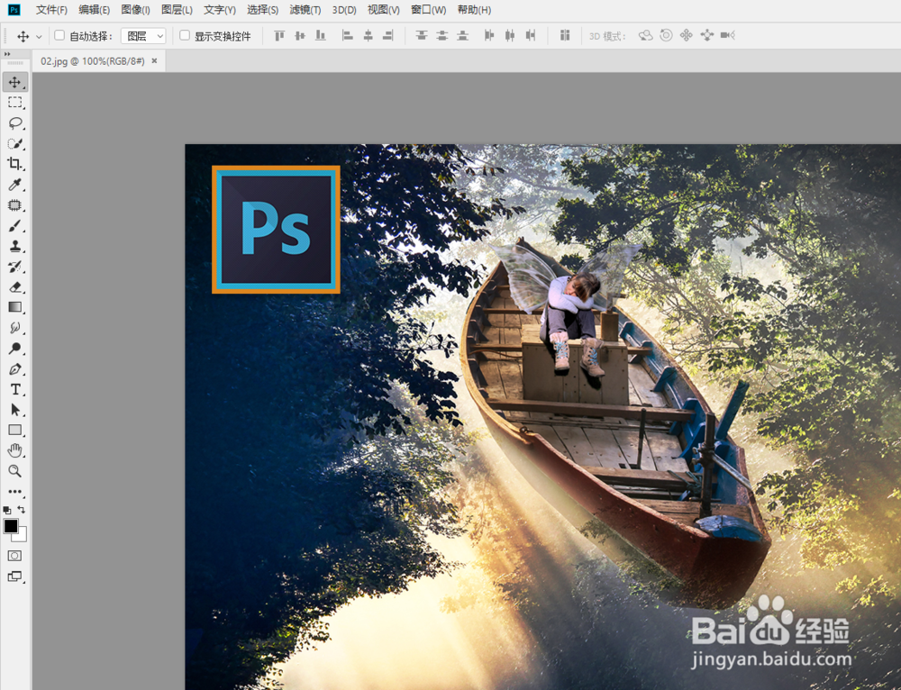This screenshot has width=901, height=690.
Task: Select the Gradient tool
Action: tap(15, 307)
